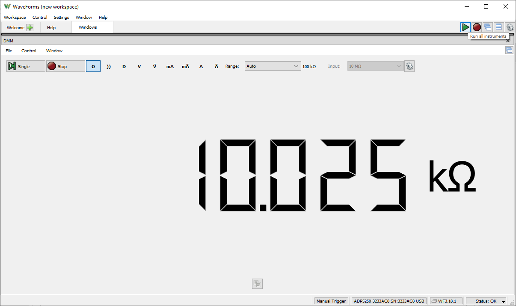
Task: Open the DMM File menu
Action: [x=9, y=51]
